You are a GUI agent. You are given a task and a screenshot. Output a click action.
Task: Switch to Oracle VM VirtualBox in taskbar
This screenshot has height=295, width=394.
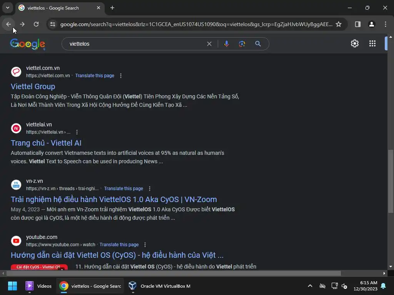coord(159,286)
